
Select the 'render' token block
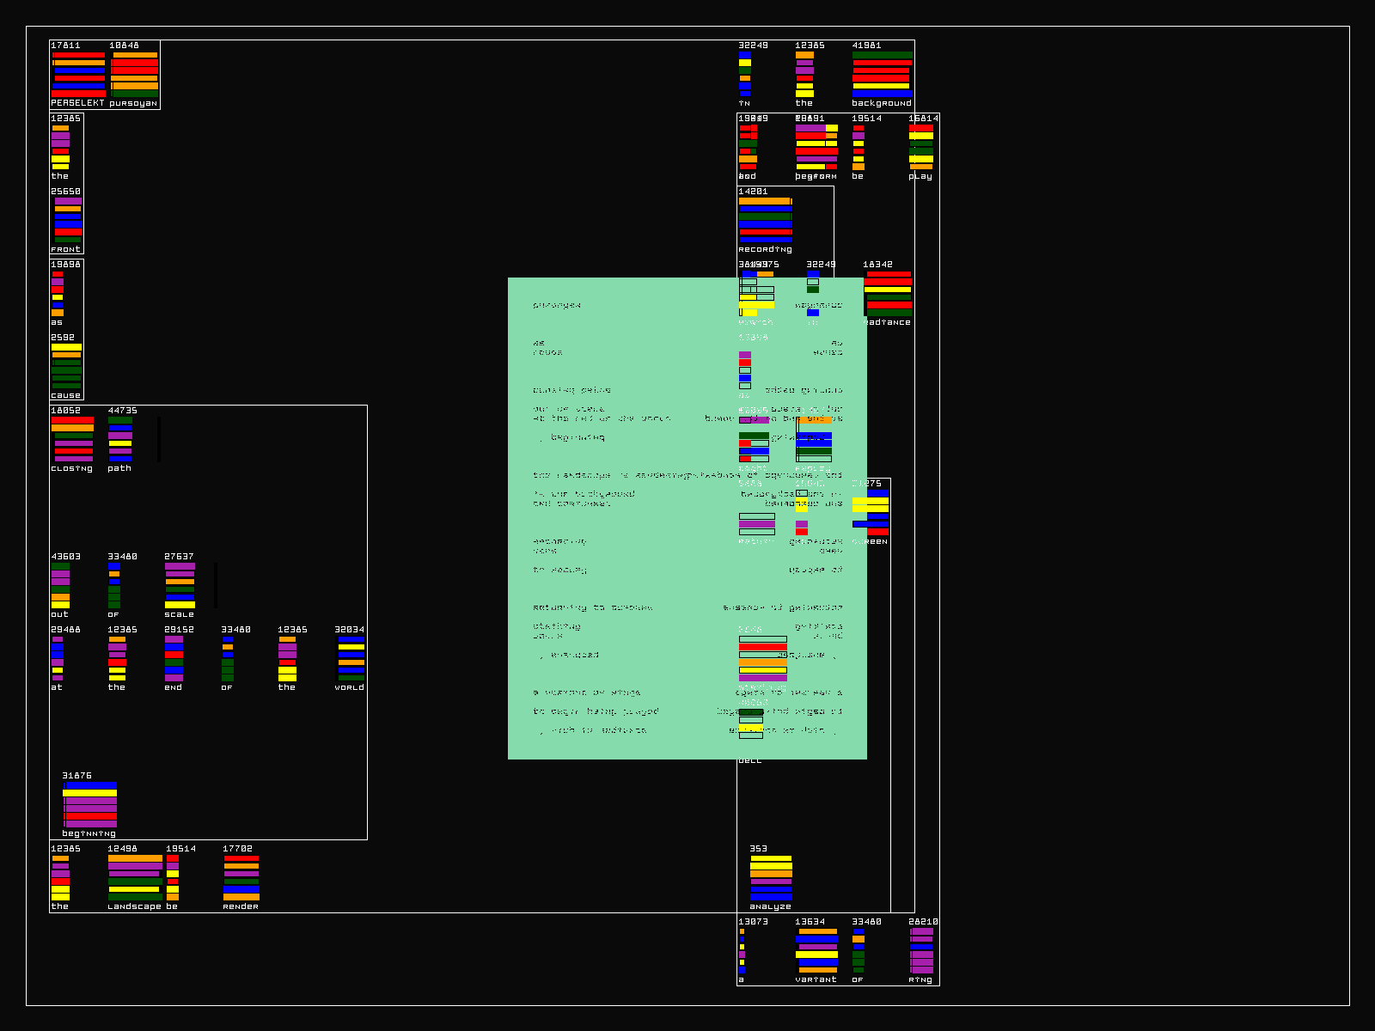click(241, 877)
